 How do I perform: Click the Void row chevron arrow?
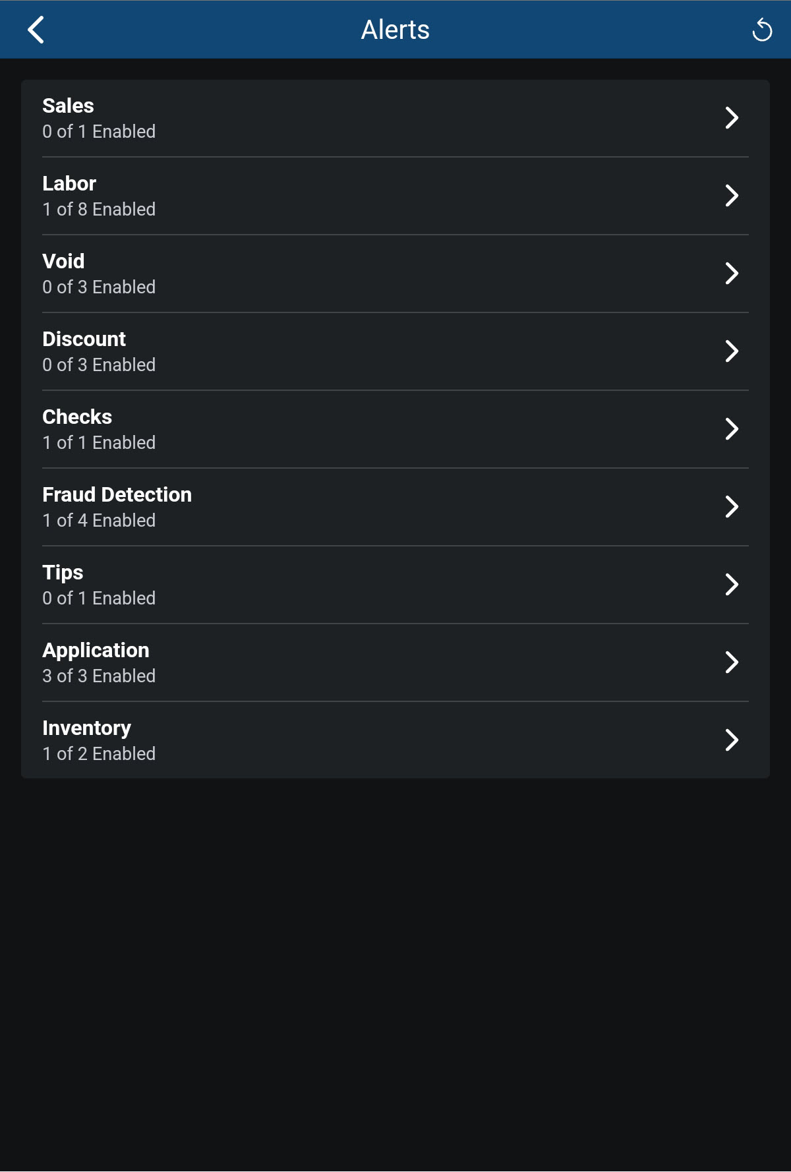point(731,274)
